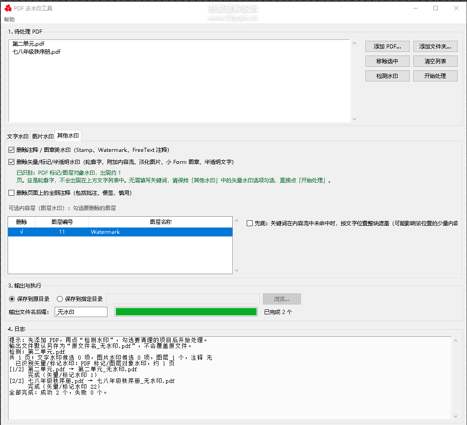Enable 删除页面上的全部注释 checkbox
The width and height of the screenshot is (467, 425).
coord(12,193)
